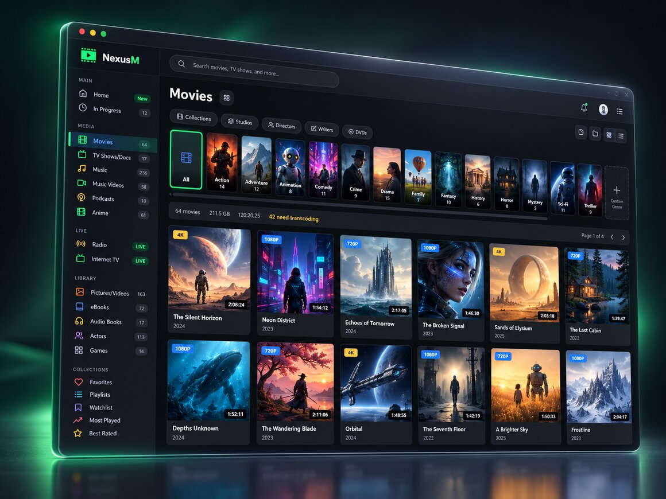Open the menu list icon beside avatar
The image size is (666, 499).
pos(619,111)
